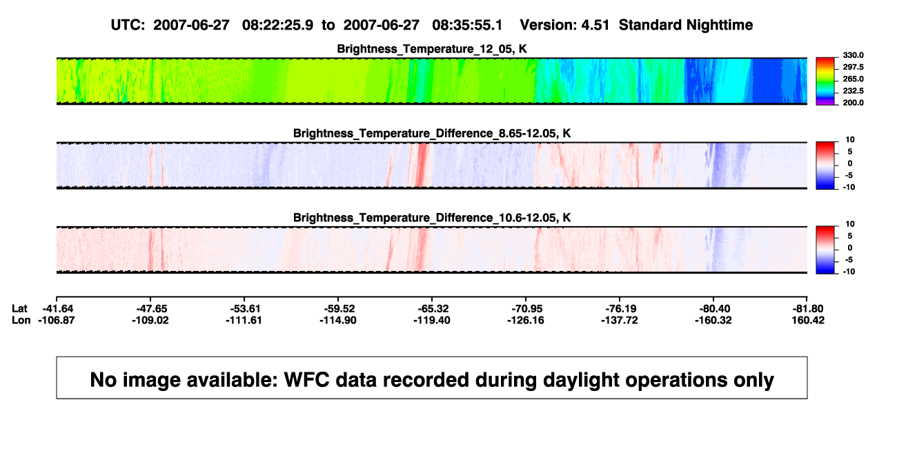897x460 pixels.
Task: Click longitude value -119.40
Action: coord(432,320)
